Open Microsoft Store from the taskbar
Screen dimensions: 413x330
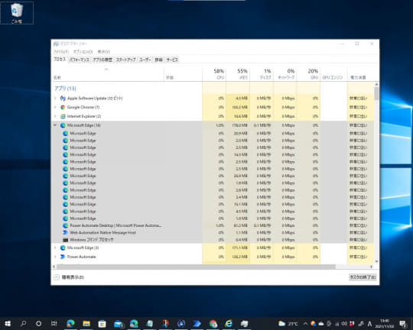point(102,323)
